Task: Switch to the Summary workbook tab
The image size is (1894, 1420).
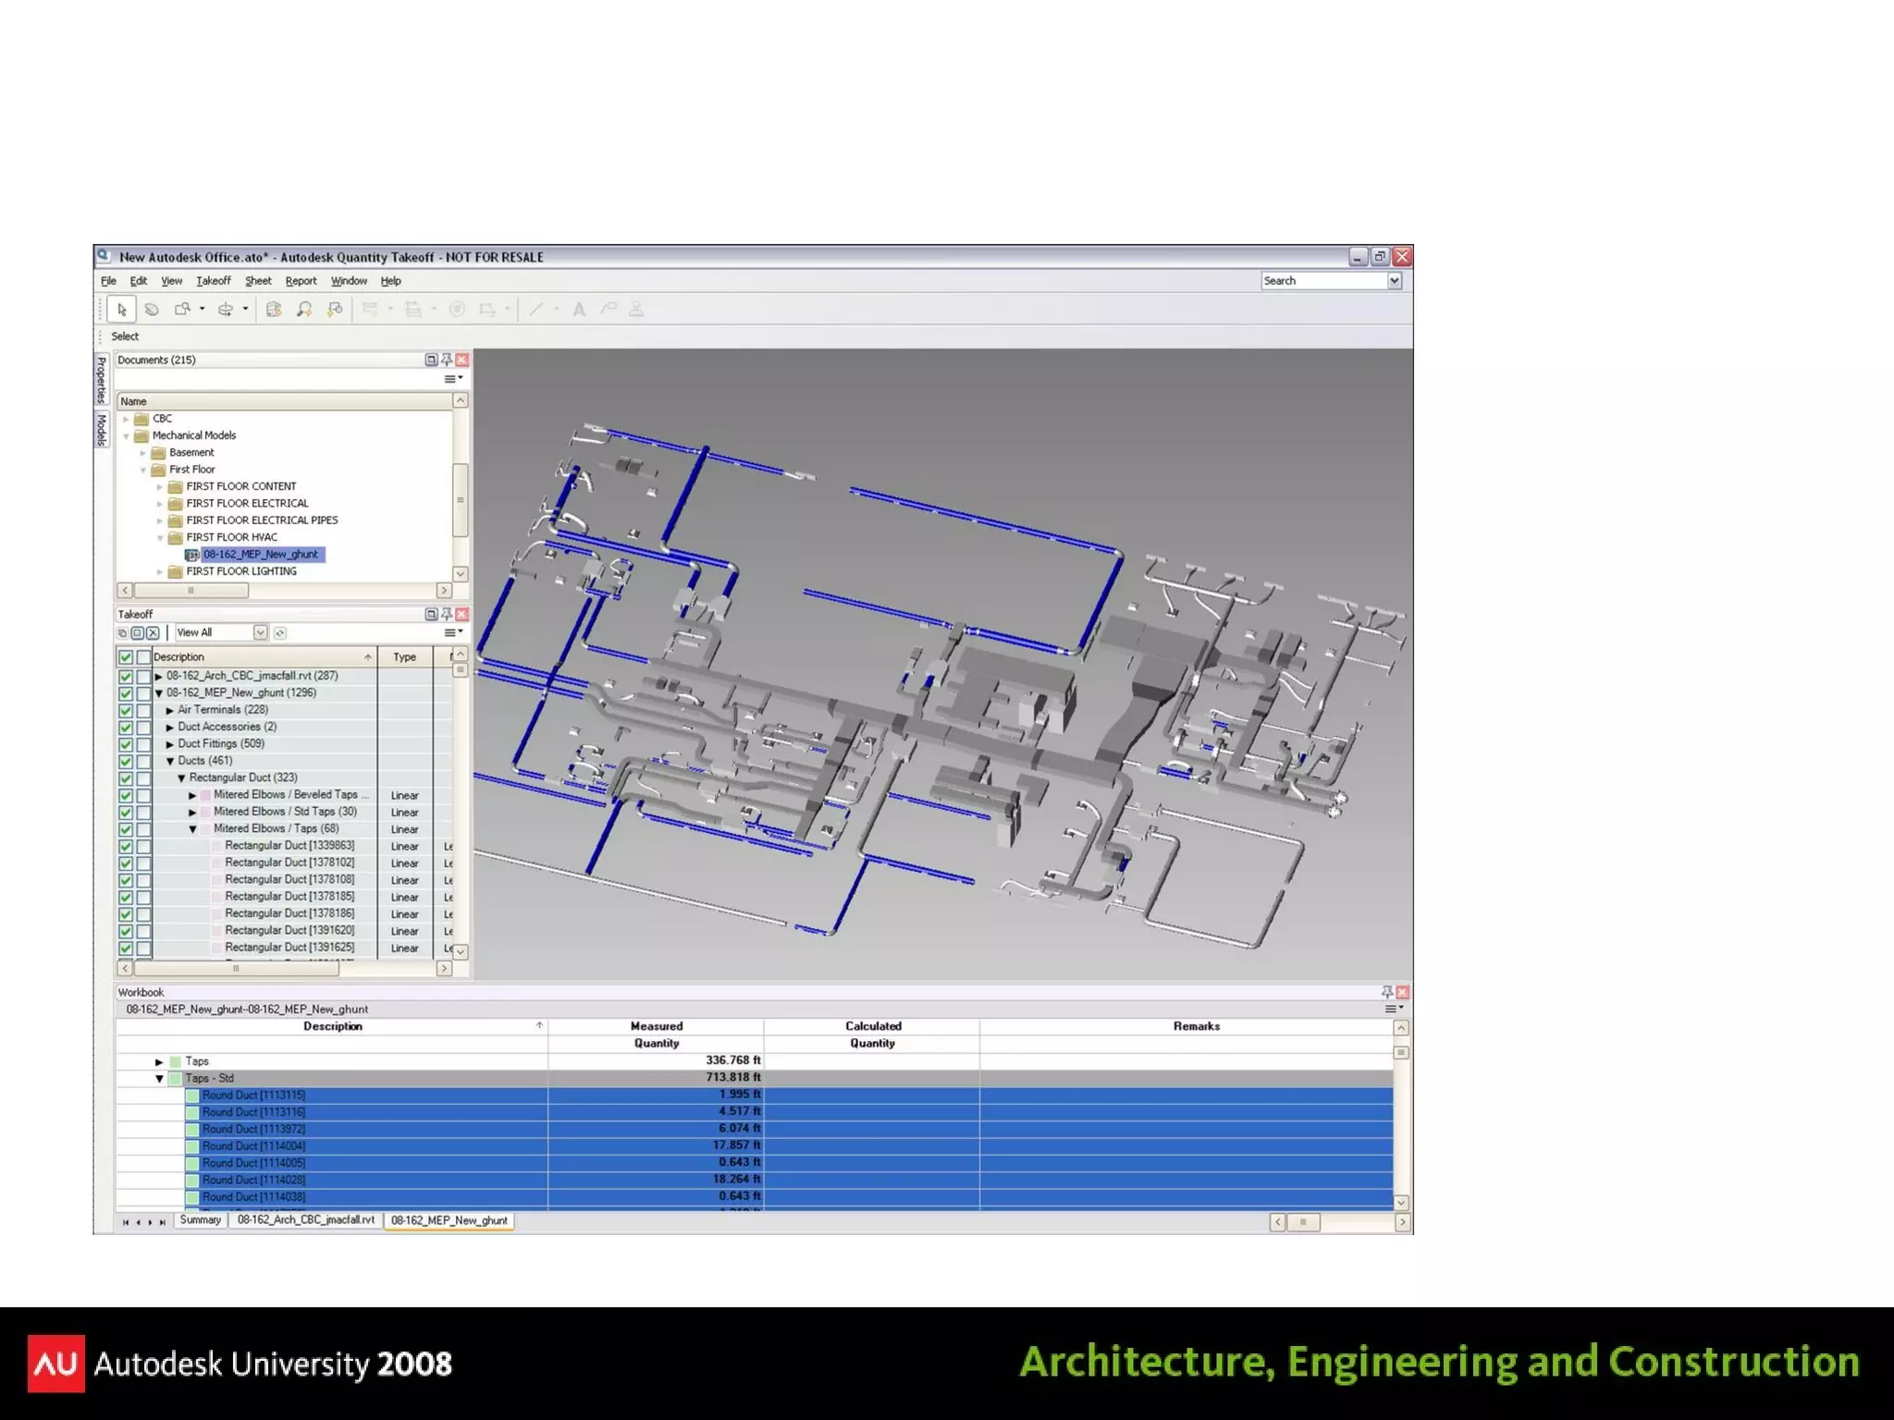Action: pyautogui.click(x=201, y=1220)
